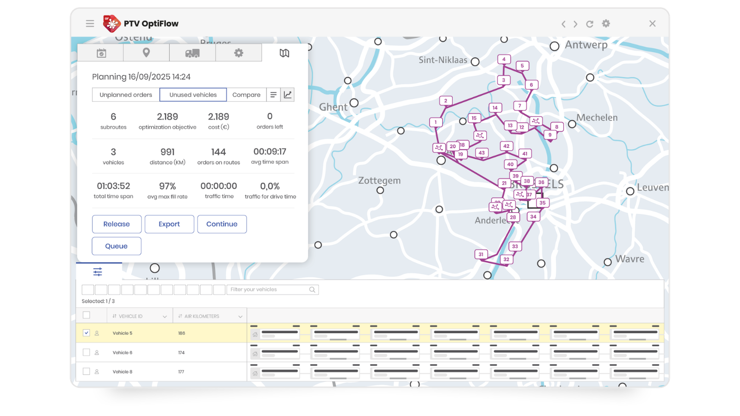Switch to the truck vehicles tab
The image size is (740, 416).
[192, 53]
